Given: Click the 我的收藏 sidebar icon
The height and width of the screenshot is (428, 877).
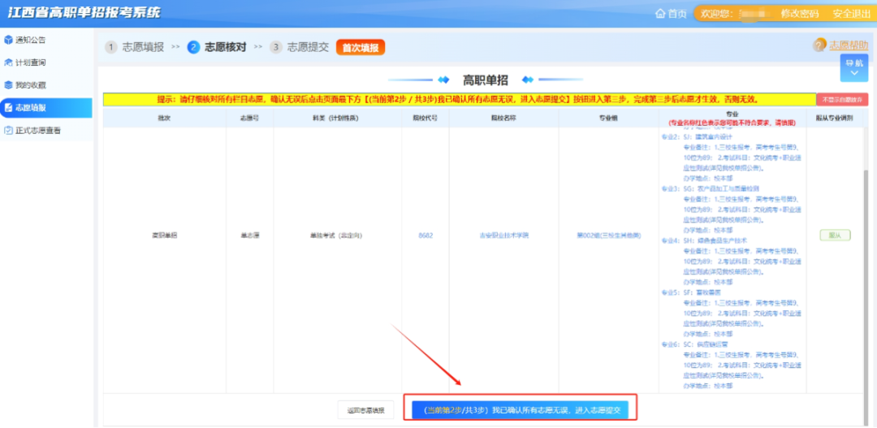Looking at the screenshot, I should 9,84.
